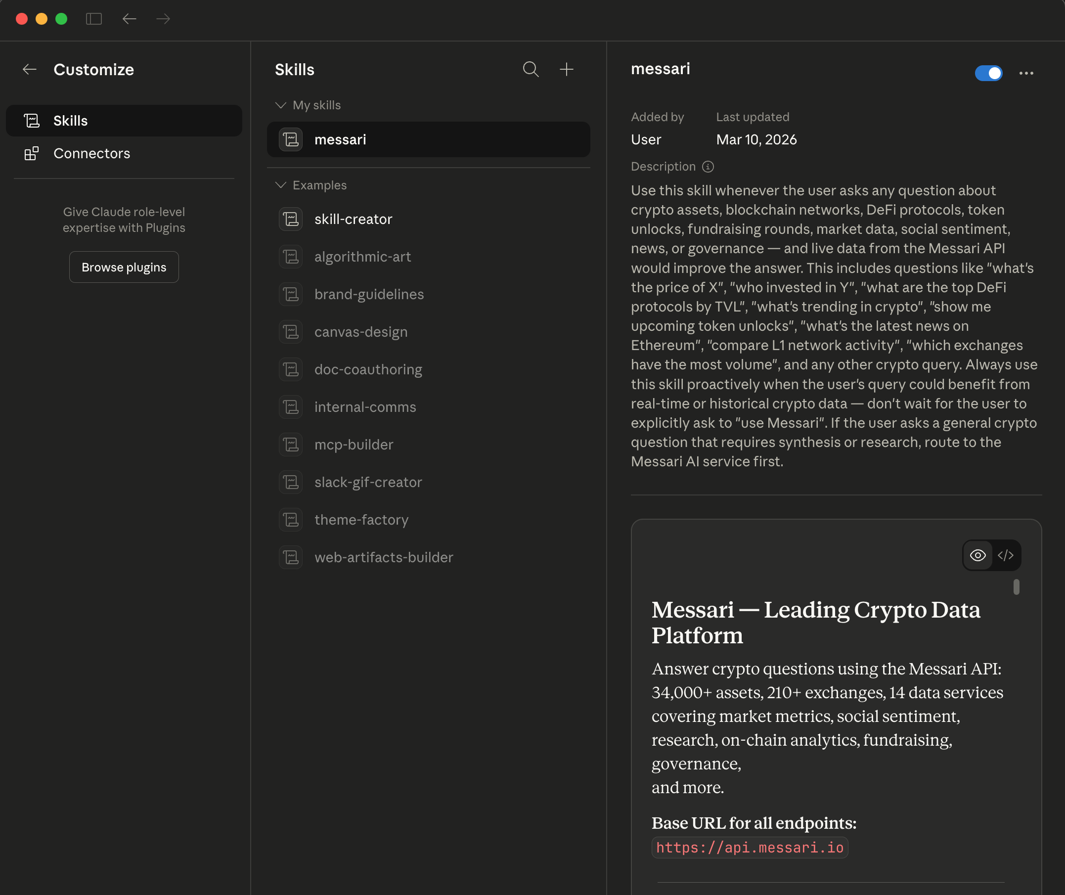This screenshot has width=1065, height=895.
Task: Click the Description info icon
Action: [708, 167]
